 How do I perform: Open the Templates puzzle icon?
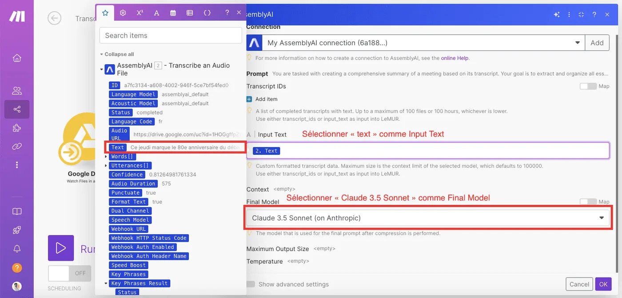click(x=17, y=128)
